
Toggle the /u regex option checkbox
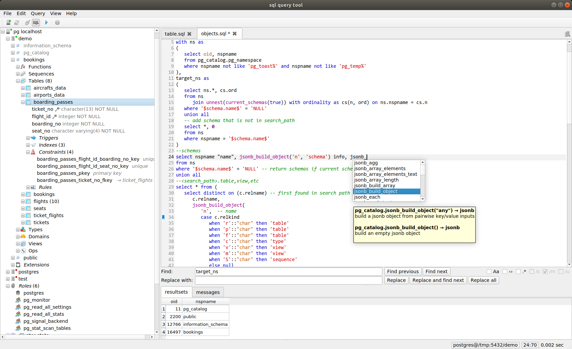pyautogui.click(x=561, y=271)
